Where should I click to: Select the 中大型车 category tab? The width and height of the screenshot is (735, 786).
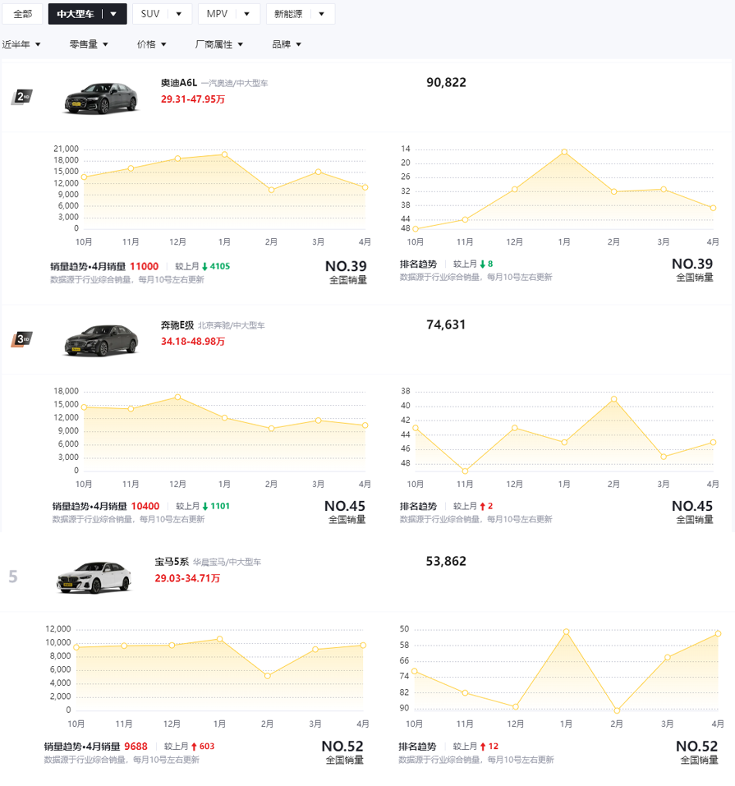point(76,14)
